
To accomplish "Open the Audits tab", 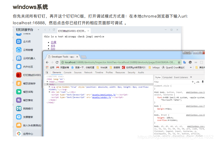I will coord(141,72).
